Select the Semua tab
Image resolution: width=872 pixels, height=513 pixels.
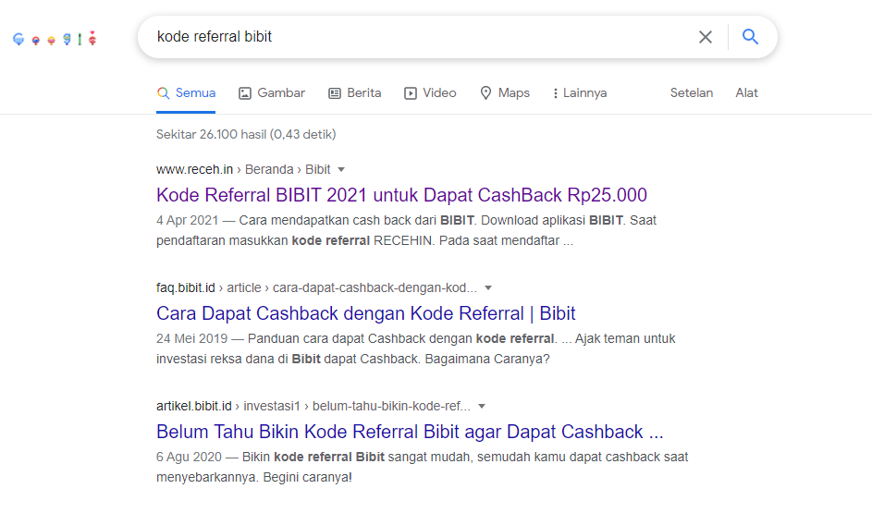(186, 92)
